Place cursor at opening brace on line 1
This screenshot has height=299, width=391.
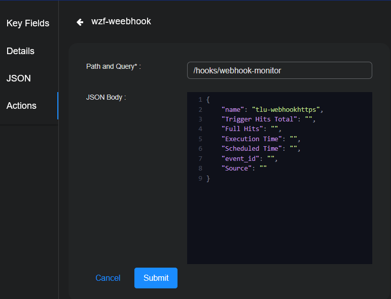point(208,100)
